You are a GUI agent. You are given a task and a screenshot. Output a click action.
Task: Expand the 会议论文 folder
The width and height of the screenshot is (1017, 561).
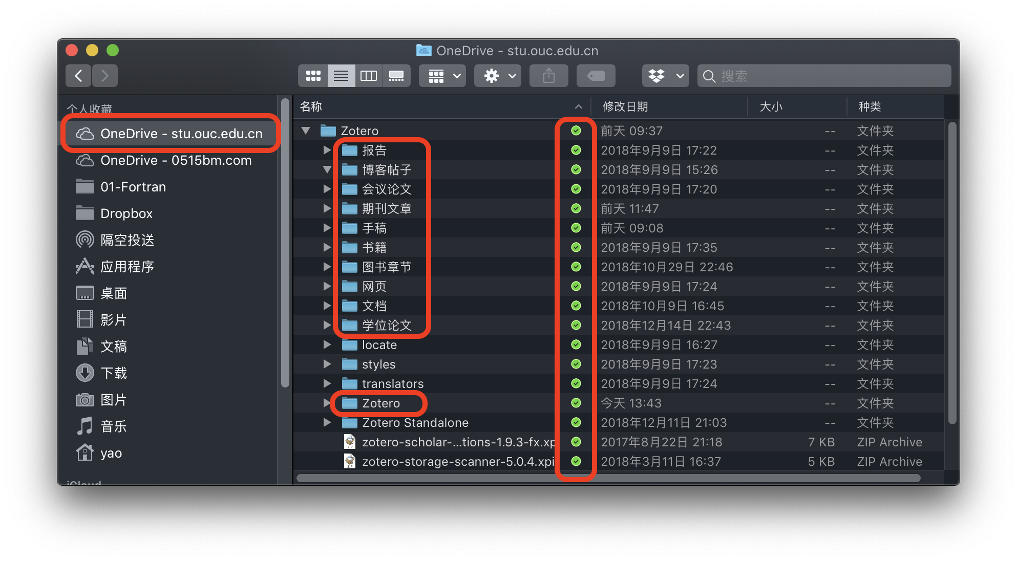(x=327, y=189)
